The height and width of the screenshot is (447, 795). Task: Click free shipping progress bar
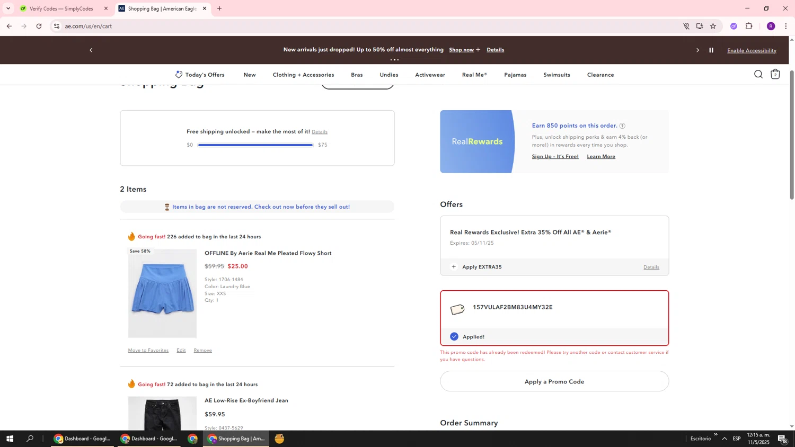click(x=255, y=145)
